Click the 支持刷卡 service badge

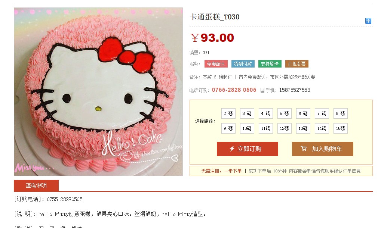(x=270, y=64)
